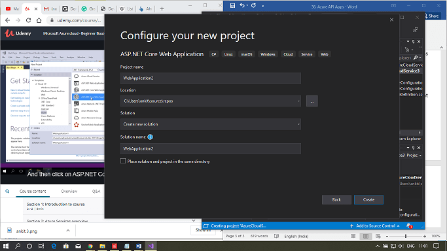This screenshot has height=251, width=447.
Task: Open the Q&A tab on Udemy
Action: click(96, 192)
